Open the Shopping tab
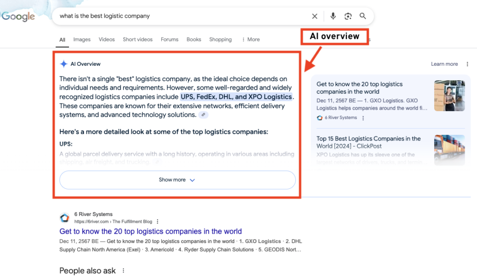 (220, 40)
